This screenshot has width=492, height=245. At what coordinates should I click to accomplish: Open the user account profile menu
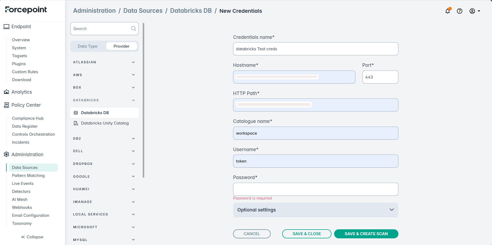(475, 11)
